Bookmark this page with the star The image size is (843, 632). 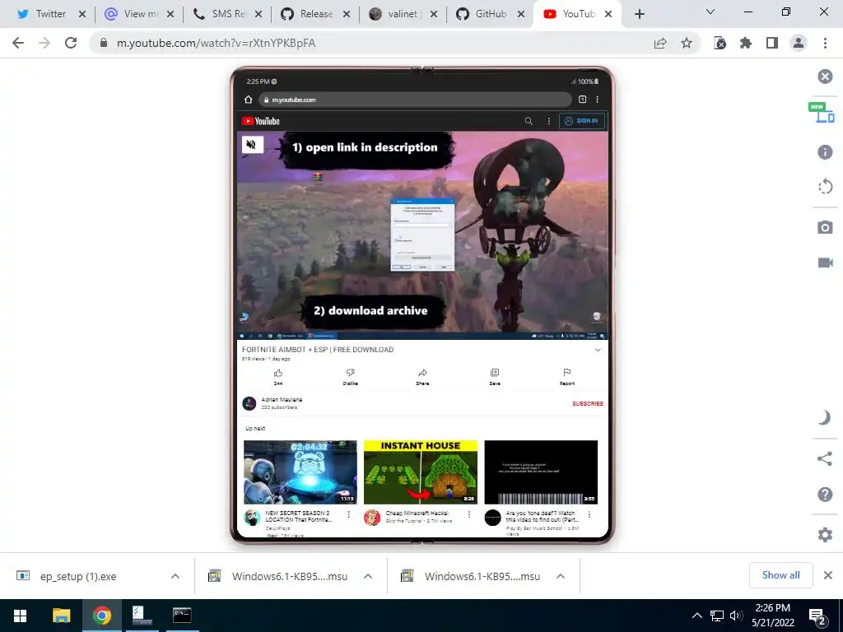pos(687,43)
